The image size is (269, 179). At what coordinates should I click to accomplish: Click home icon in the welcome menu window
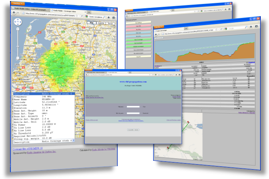click(x=226, y=9)
